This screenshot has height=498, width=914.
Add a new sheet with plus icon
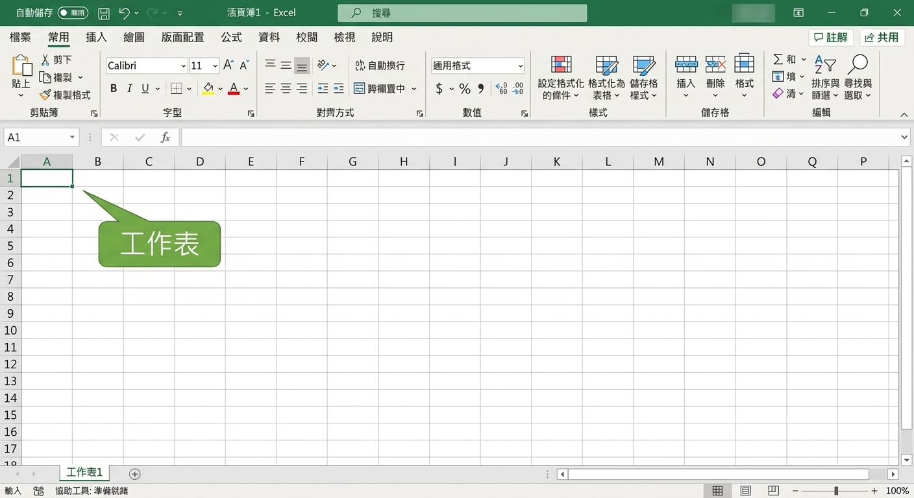pos(135,474)
